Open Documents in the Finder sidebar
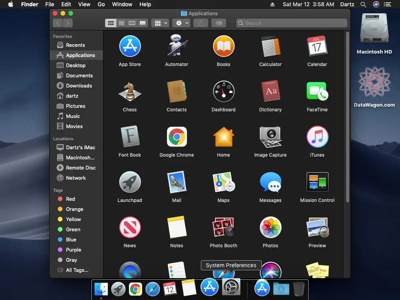 tap(76, 75)
